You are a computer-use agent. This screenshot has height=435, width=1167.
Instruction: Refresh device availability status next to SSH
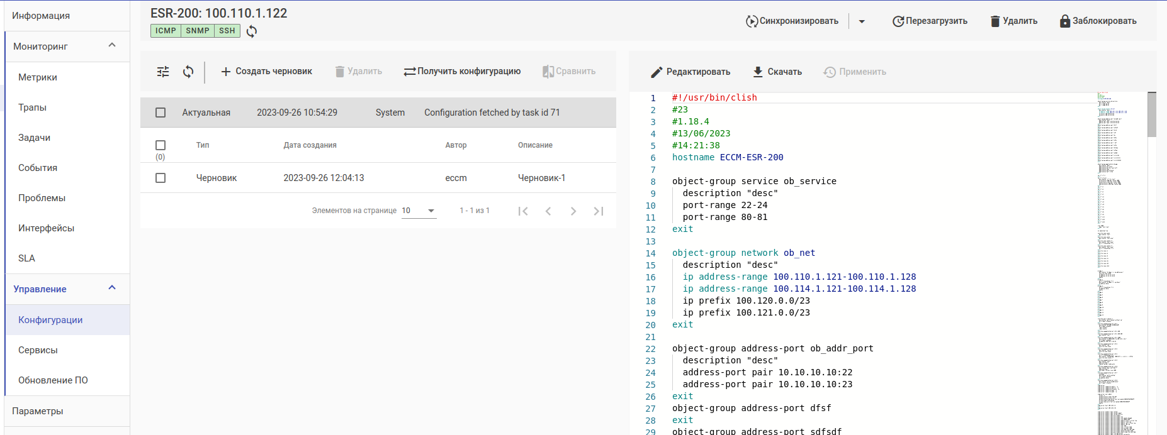coord(252,31)
